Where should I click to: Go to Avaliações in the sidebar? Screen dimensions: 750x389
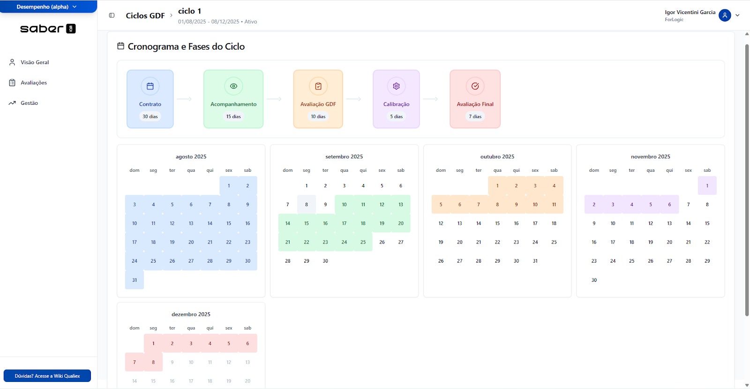coord(34,83)
